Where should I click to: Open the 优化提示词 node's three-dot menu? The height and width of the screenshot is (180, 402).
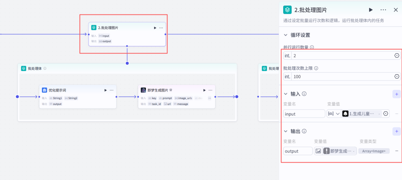(x=111, y=90)
